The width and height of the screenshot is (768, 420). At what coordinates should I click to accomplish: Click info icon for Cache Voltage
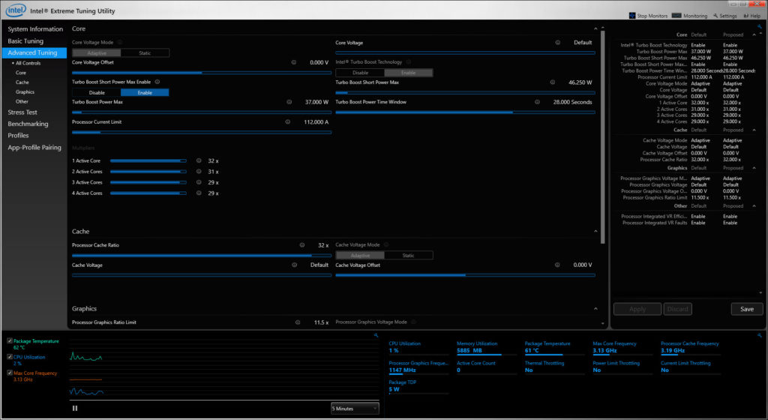294,265
